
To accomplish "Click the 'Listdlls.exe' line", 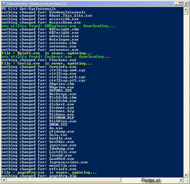I will [x=39, y=152].
